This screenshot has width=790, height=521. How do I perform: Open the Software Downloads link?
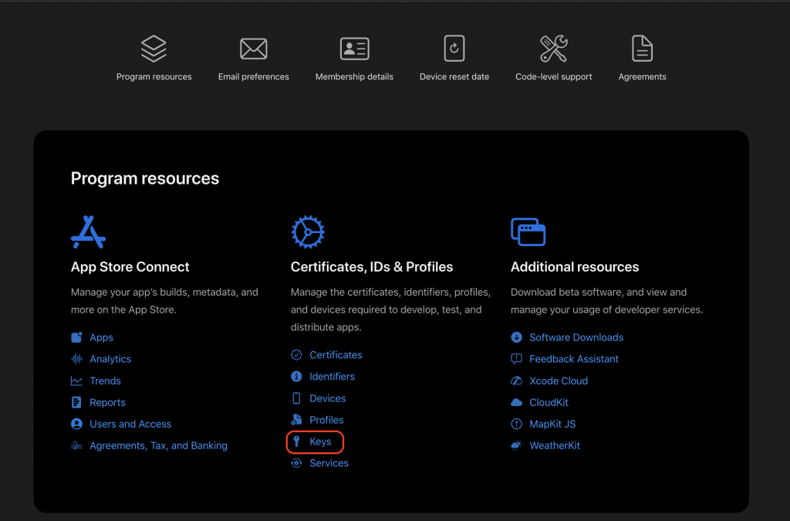(x=576, y=337)
